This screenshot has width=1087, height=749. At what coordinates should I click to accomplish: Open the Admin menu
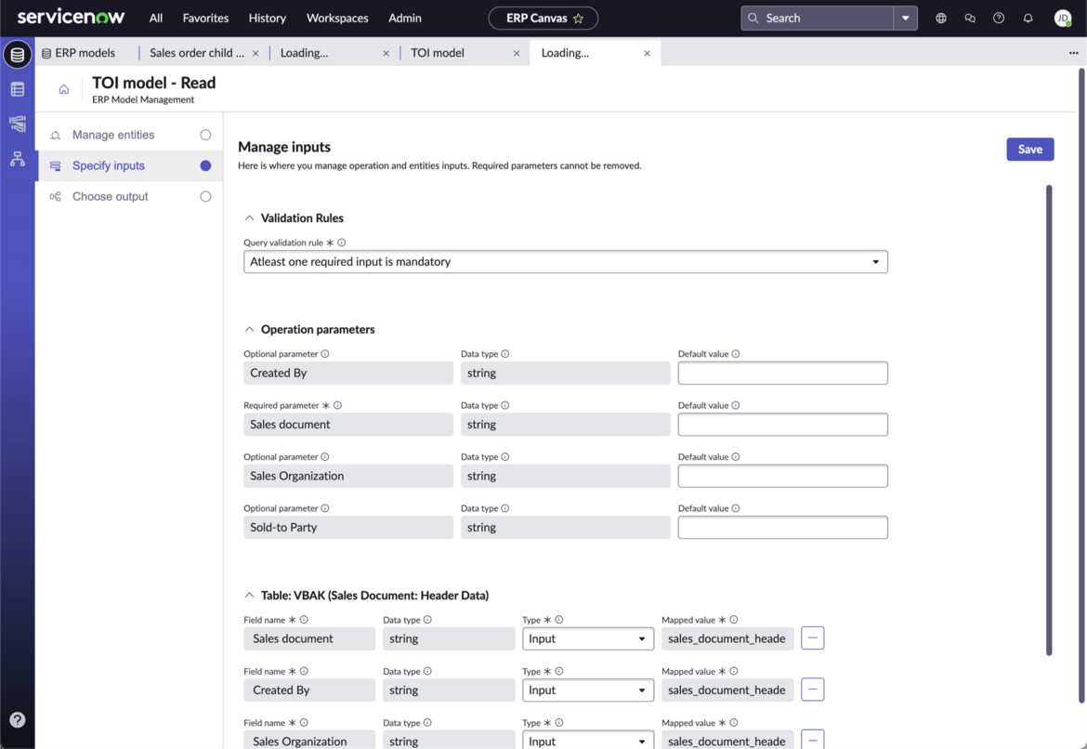pyautogui.click(x=405, y=18)
